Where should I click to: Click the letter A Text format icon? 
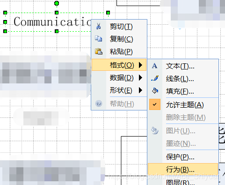coord(154,66)
